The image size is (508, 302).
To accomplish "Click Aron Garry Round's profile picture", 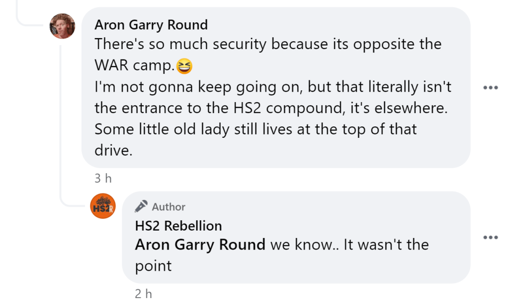I will tap(62, 26).
